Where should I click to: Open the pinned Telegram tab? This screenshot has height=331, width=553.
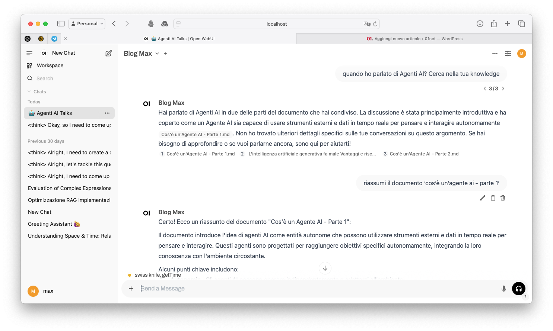pyautogui.click(x=54, y=39)
